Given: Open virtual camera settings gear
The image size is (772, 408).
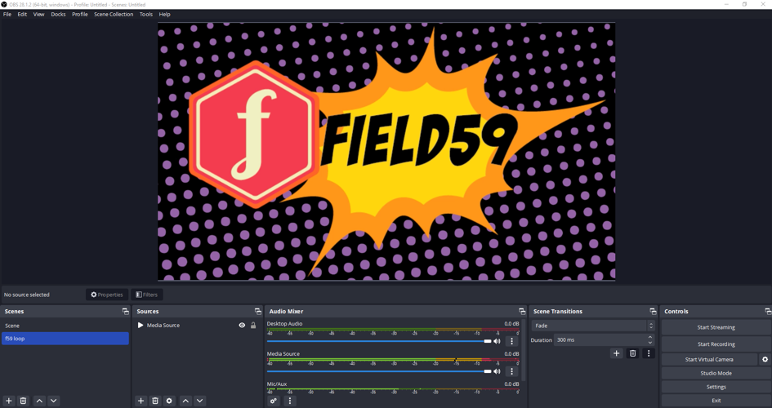Looking at the screenshot, I should point(765,359).
